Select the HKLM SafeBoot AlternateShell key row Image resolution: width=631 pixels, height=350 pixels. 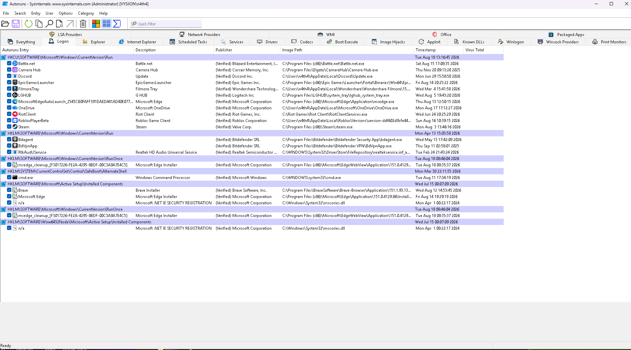[252, 171]
